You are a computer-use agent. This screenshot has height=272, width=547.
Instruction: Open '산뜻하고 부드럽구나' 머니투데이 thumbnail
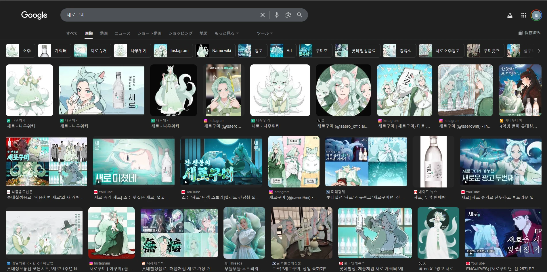pos(520,90)
